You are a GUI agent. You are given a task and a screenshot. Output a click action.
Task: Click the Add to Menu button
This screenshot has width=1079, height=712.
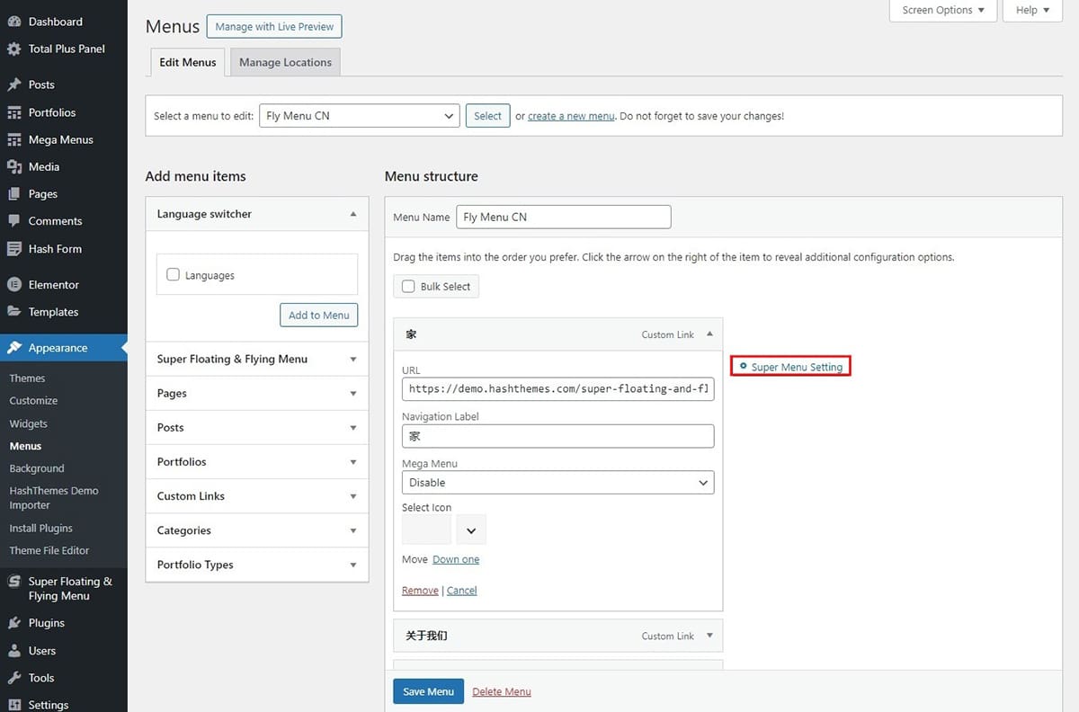pos(319,316)
